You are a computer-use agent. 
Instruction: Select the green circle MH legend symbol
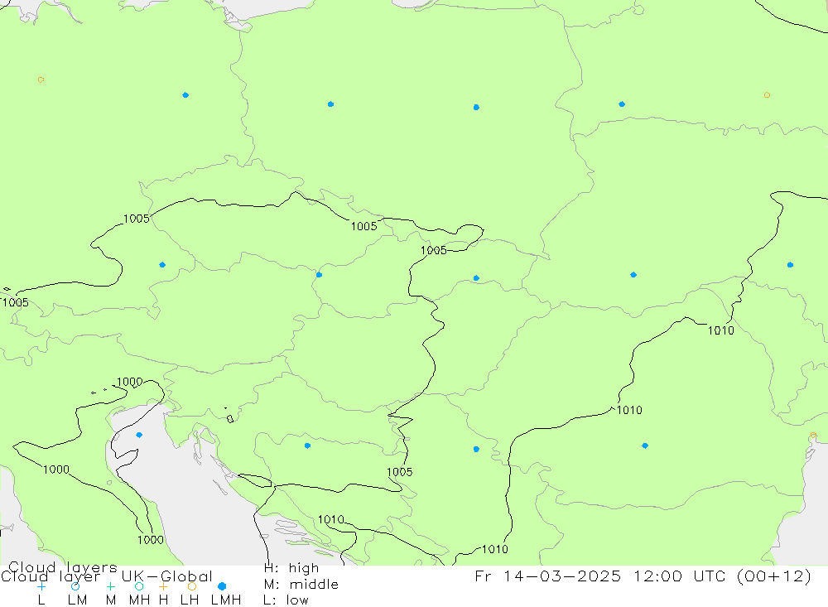(139, 586)
